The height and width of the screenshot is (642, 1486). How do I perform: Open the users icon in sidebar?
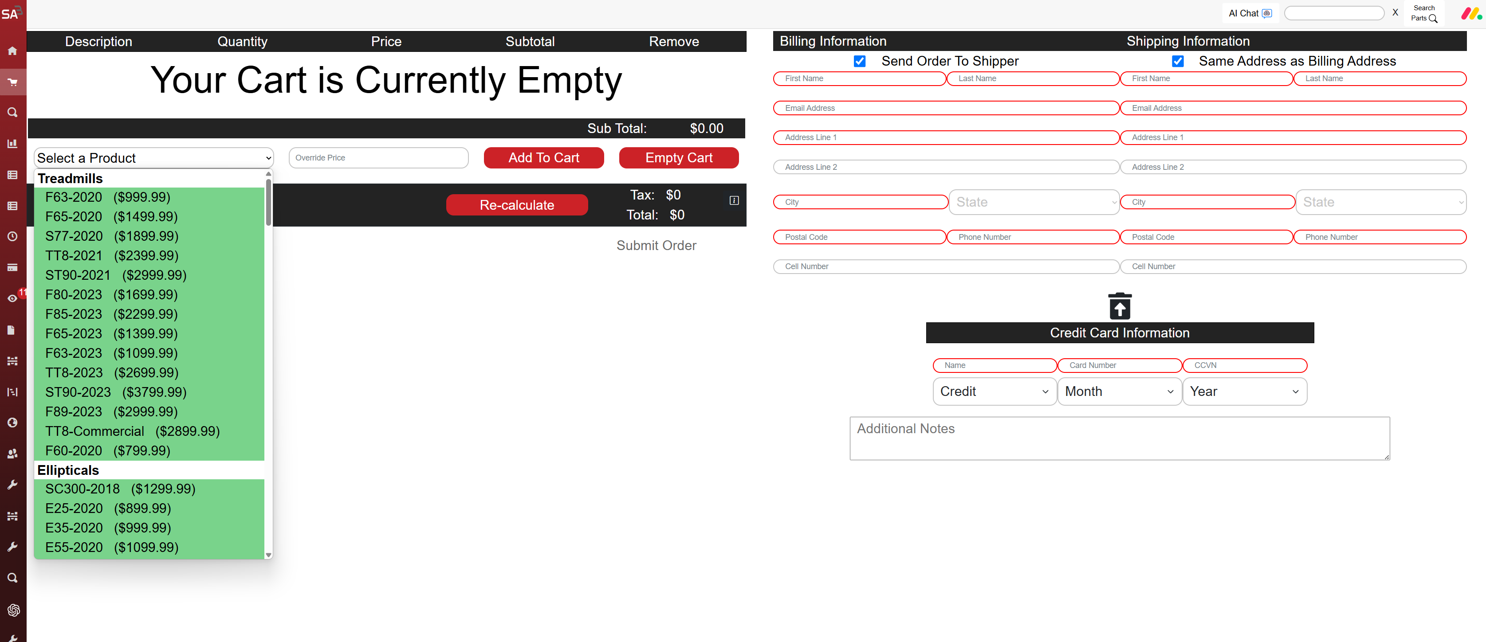(12, 454)
